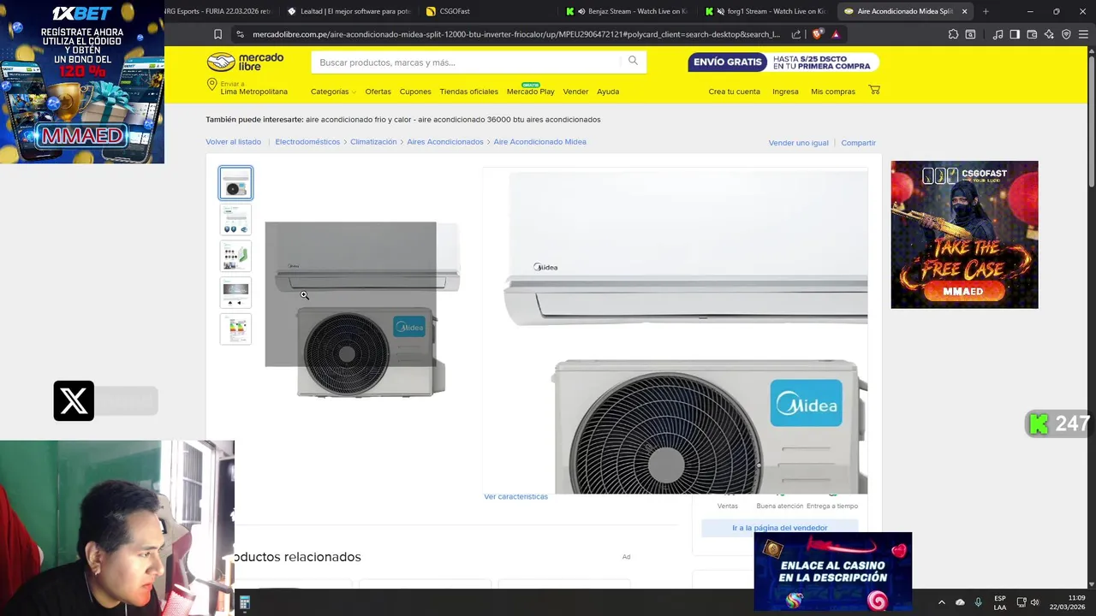Image resolution: width=1096 pixels, height=616 pixels.
Task: Click the aire acondicionado frio y calor suggestion
Action: click(358, 120)
